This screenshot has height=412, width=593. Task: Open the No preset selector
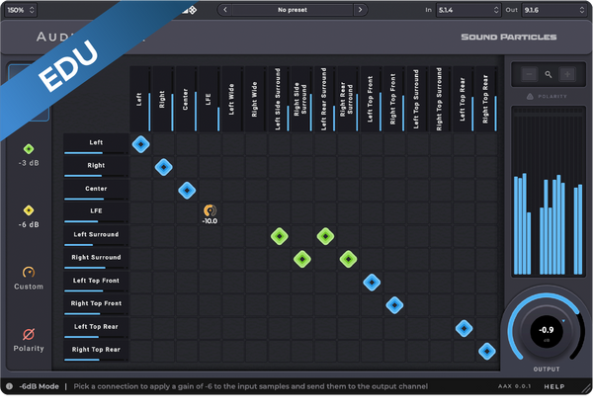293,10
